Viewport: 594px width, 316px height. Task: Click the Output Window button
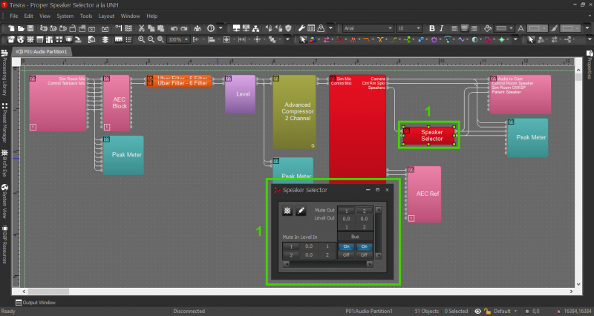[x=35, y=303]
